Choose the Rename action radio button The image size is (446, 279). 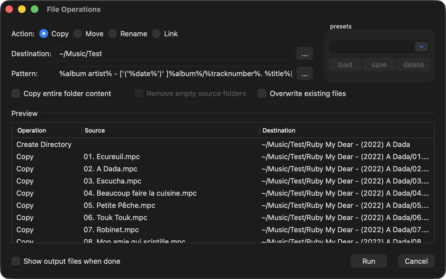113,34
